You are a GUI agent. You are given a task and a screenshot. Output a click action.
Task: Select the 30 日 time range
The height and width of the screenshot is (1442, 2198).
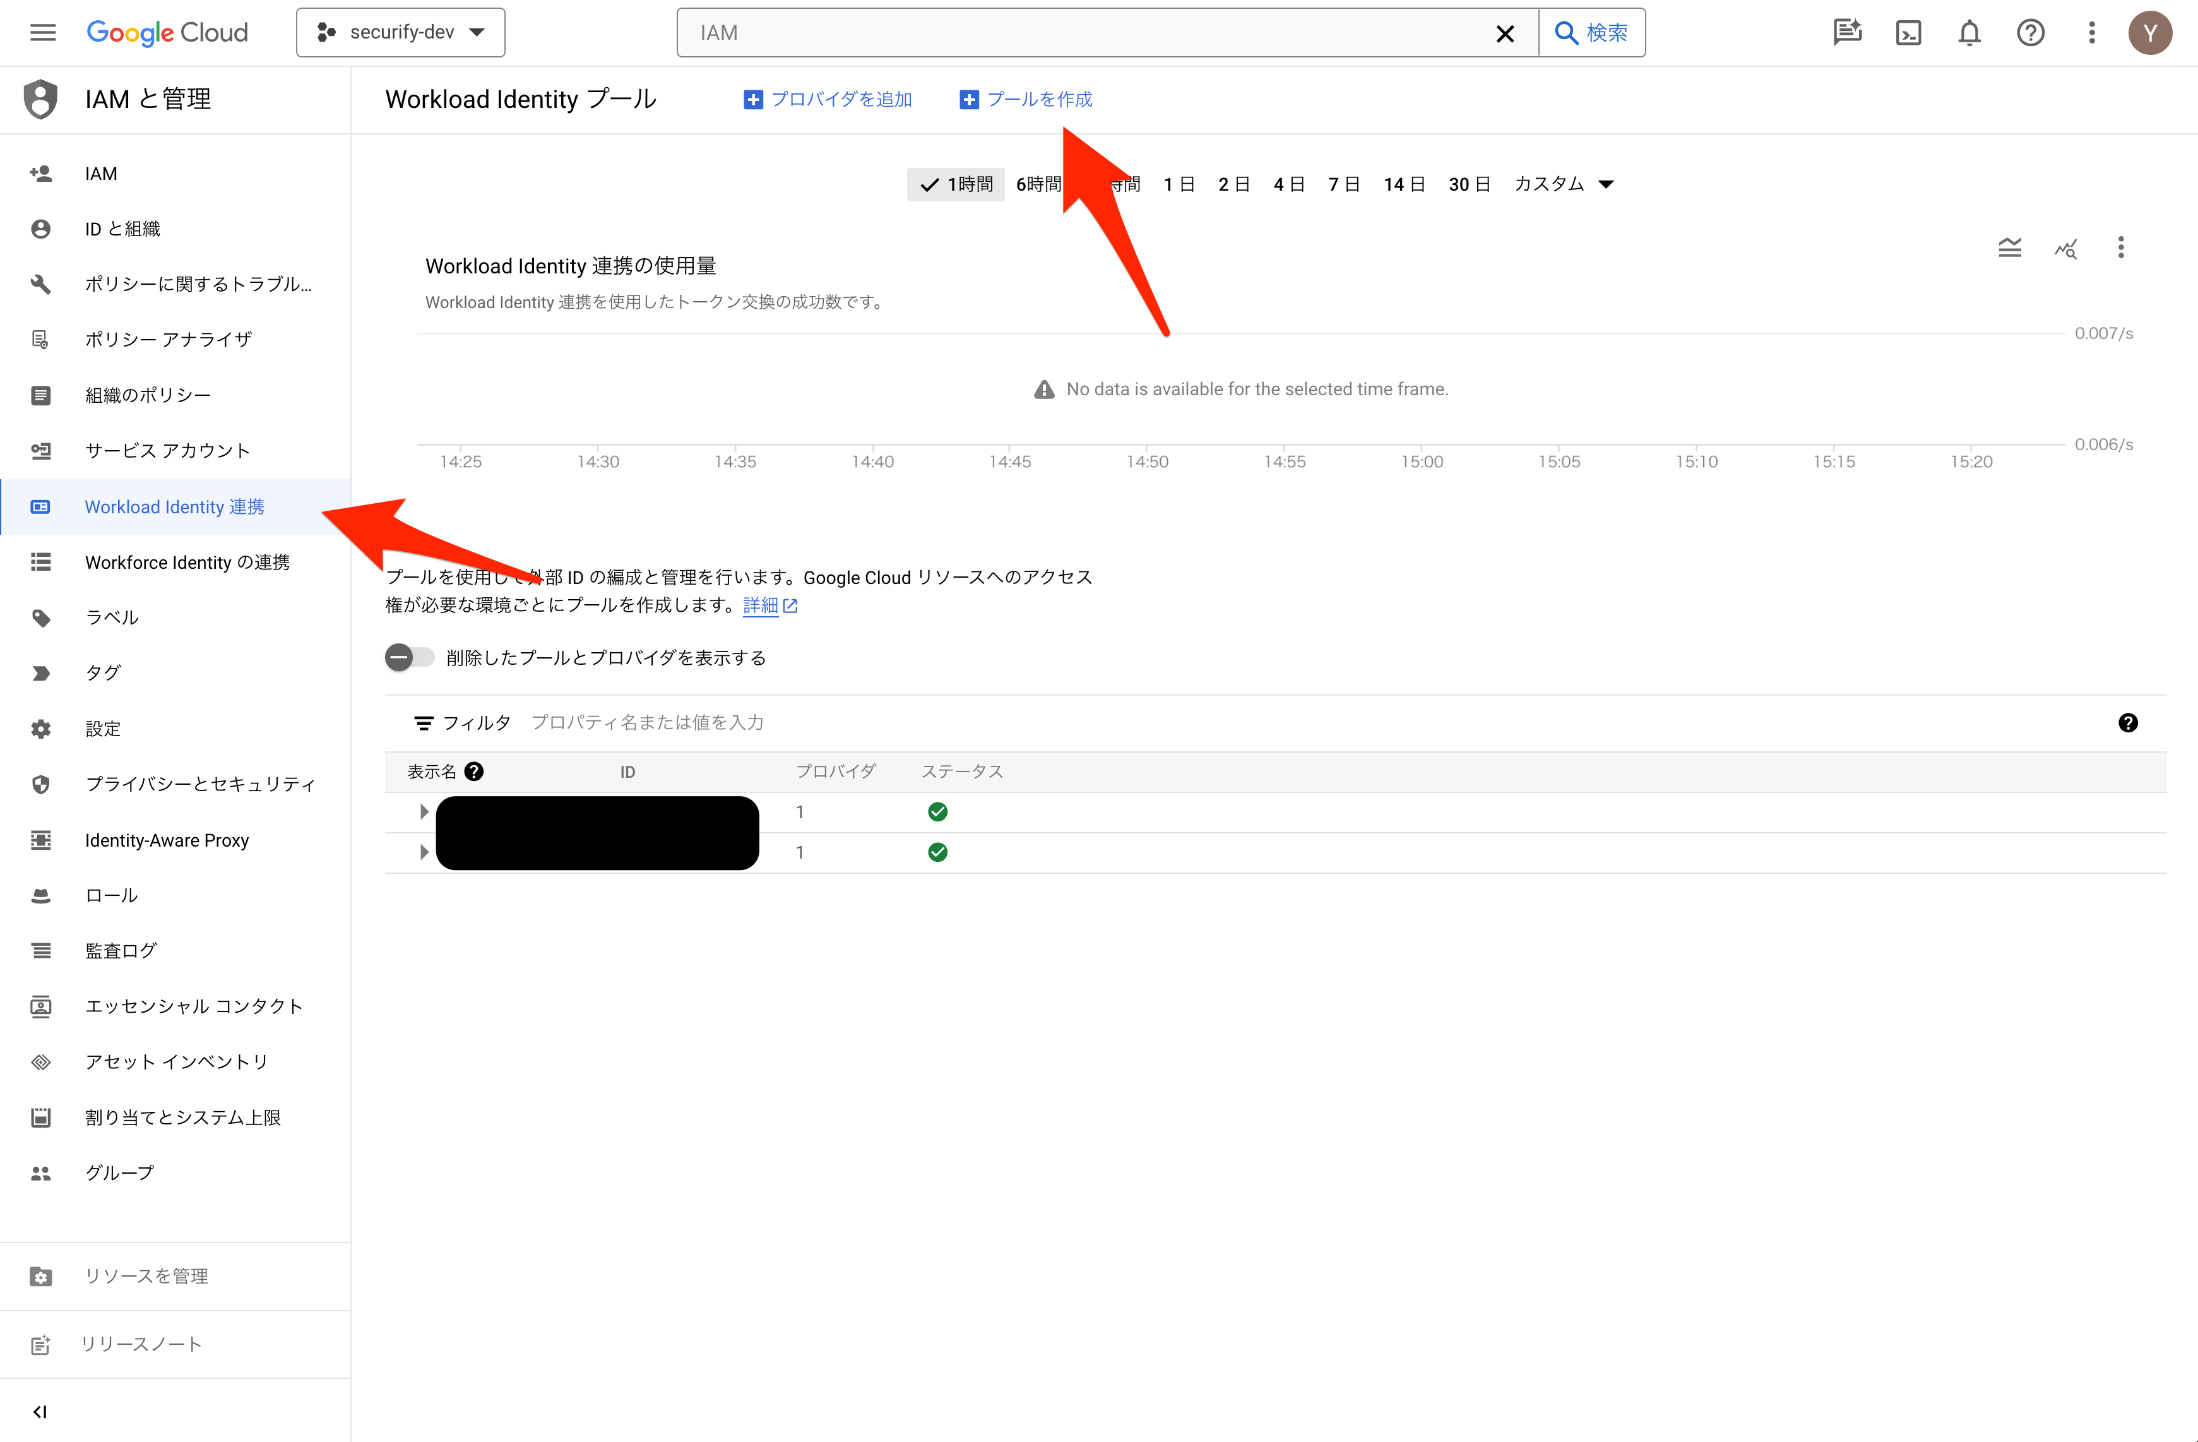1470,185
